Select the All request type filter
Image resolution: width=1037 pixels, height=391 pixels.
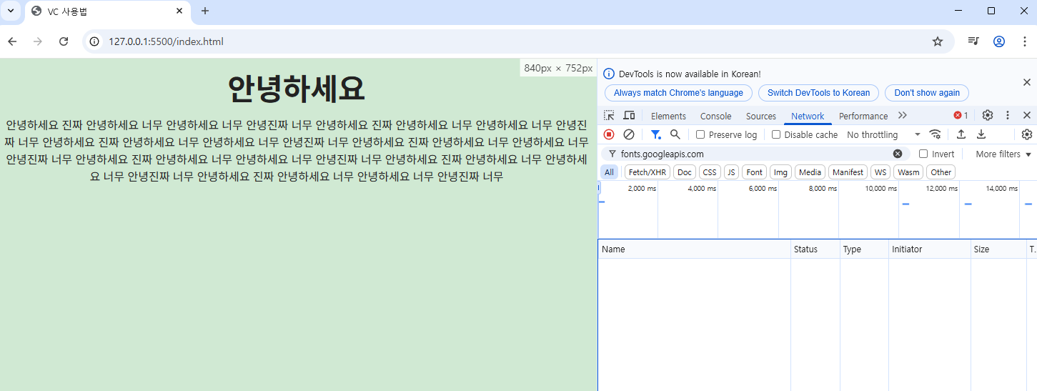coord(609,172)
